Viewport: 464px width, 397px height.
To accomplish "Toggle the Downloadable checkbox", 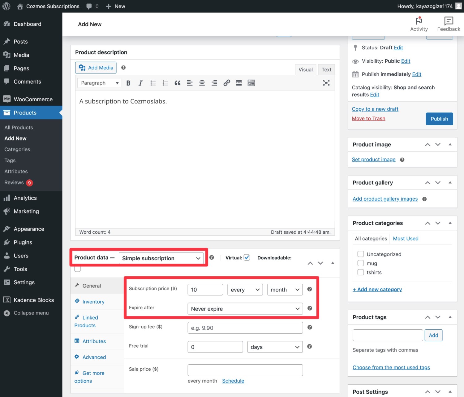I will pos(78,269).
